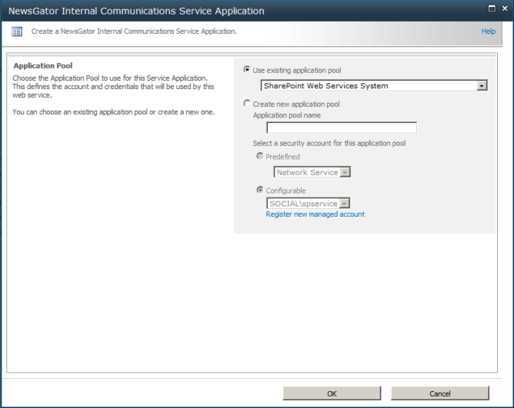Image resolution: width=514 pixels, height=408 pixels.
Task: Select Use existing application pool option
Action: [x=247, y=70]
